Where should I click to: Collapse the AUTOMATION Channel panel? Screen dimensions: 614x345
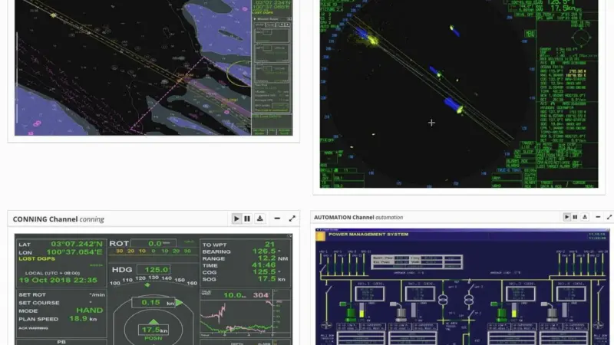pos(598,217)
